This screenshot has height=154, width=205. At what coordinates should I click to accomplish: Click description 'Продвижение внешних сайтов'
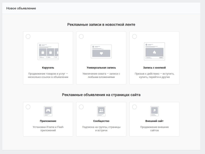coord(154,129)
